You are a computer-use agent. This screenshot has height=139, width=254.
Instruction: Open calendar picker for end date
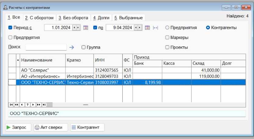(x=147, y=28)
